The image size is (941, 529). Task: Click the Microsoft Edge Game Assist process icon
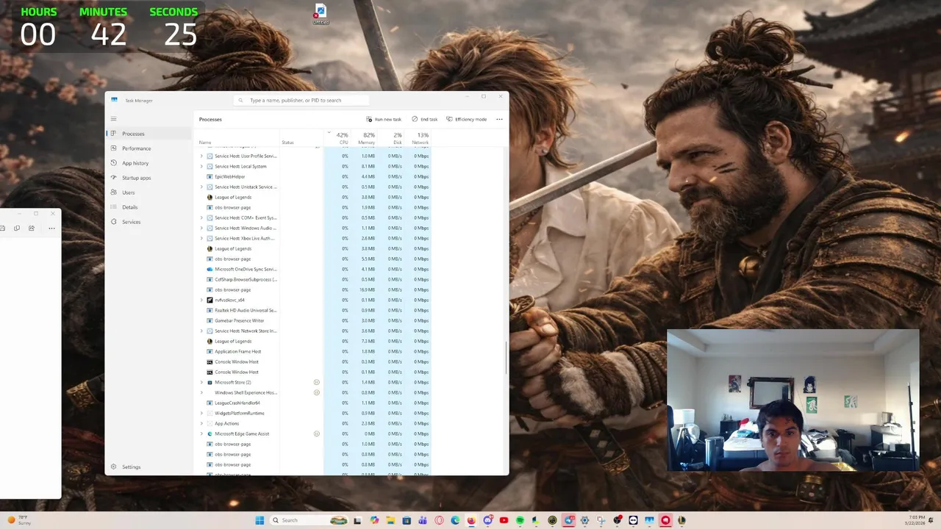[210, 433]
